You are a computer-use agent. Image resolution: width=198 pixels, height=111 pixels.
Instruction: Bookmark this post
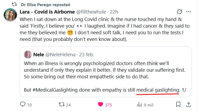coord(178,105)
